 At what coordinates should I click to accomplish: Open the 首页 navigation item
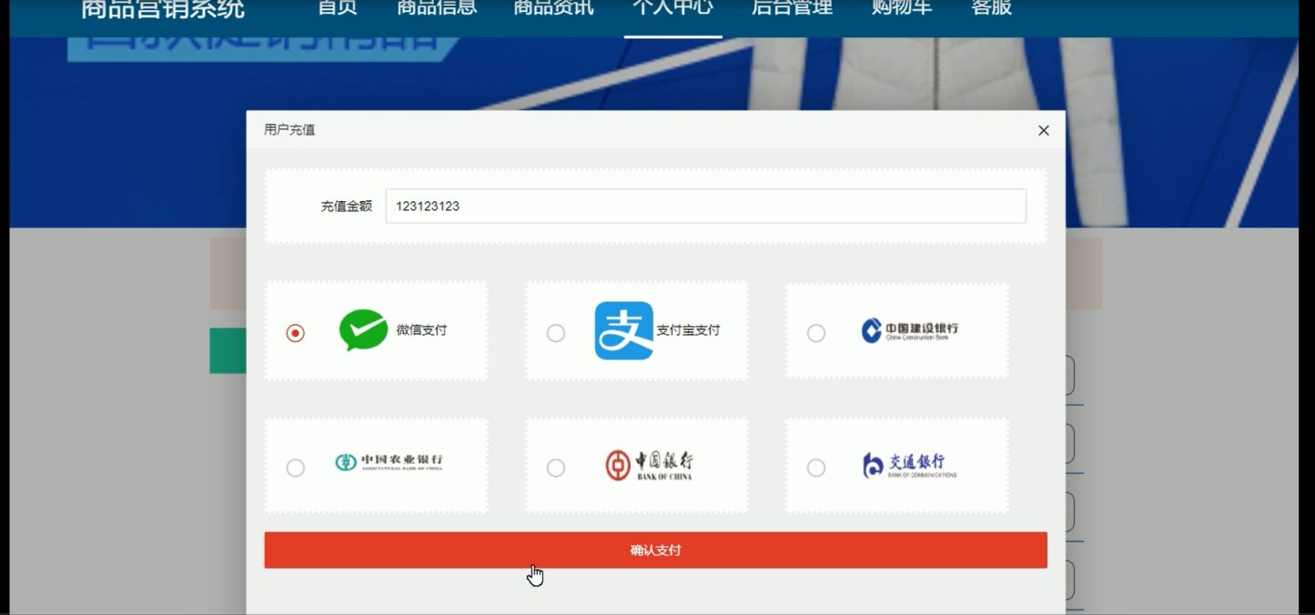click(338, 8)
